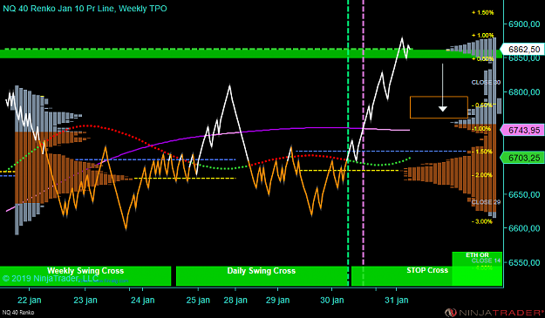
Task: Click the -2.00% deviation label
Action: coord(482,175)
